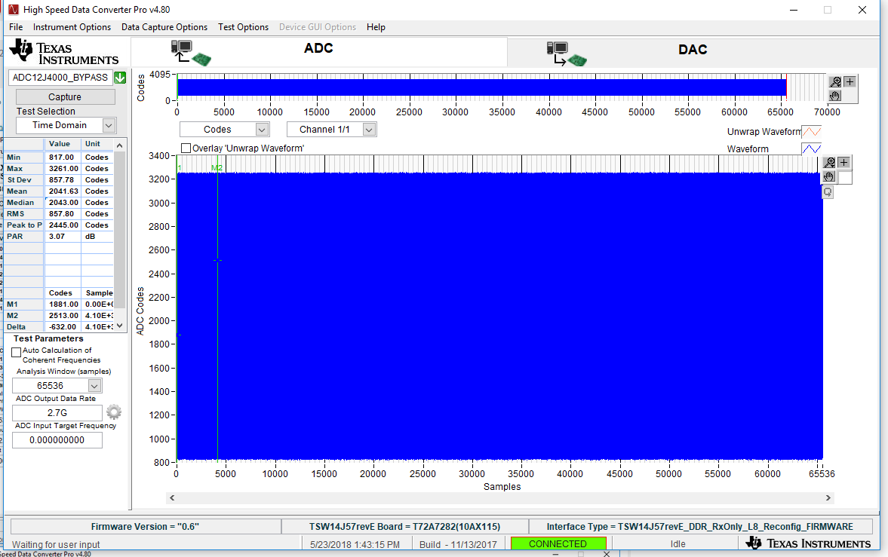Viewport: 888px width, 557px height.
Task: Click the Mean value 2041.63 cell
Action: pos(63,191)
